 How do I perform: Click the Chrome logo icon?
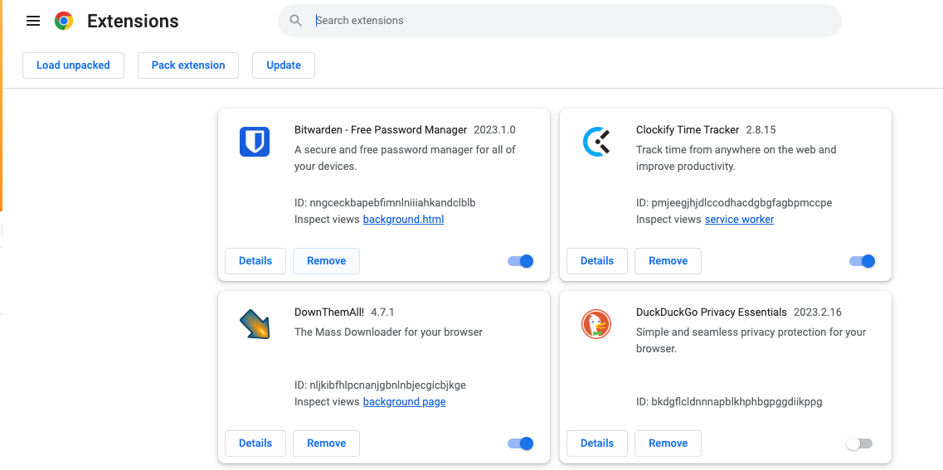(x=64, y=21)
